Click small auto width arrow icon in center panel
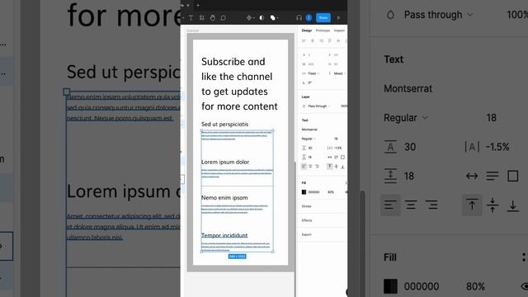This screenshot has height=297, width=528. pyautogui.click(x=330, y=158)
